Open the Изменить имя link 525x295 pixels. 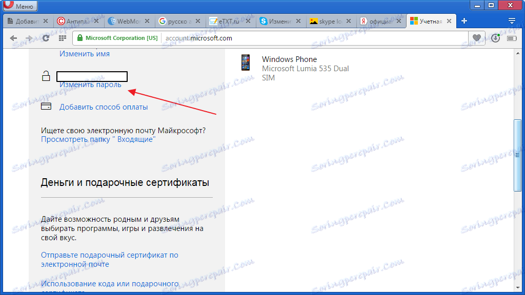coord(85,54)
